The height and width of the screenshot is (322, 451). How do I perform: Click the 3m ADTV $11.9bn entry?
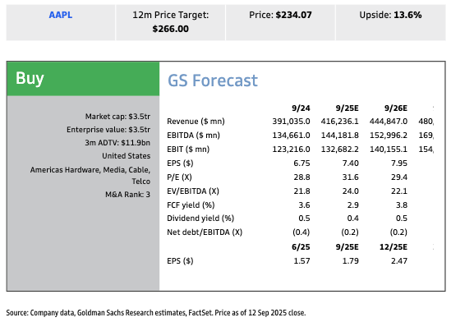point(117,143)
